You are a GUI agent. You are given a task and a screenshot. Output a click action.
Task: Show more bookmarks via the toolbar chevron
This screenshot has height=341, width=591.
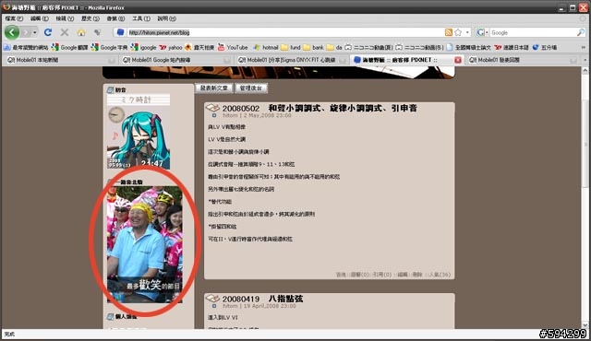click(584, 48)
